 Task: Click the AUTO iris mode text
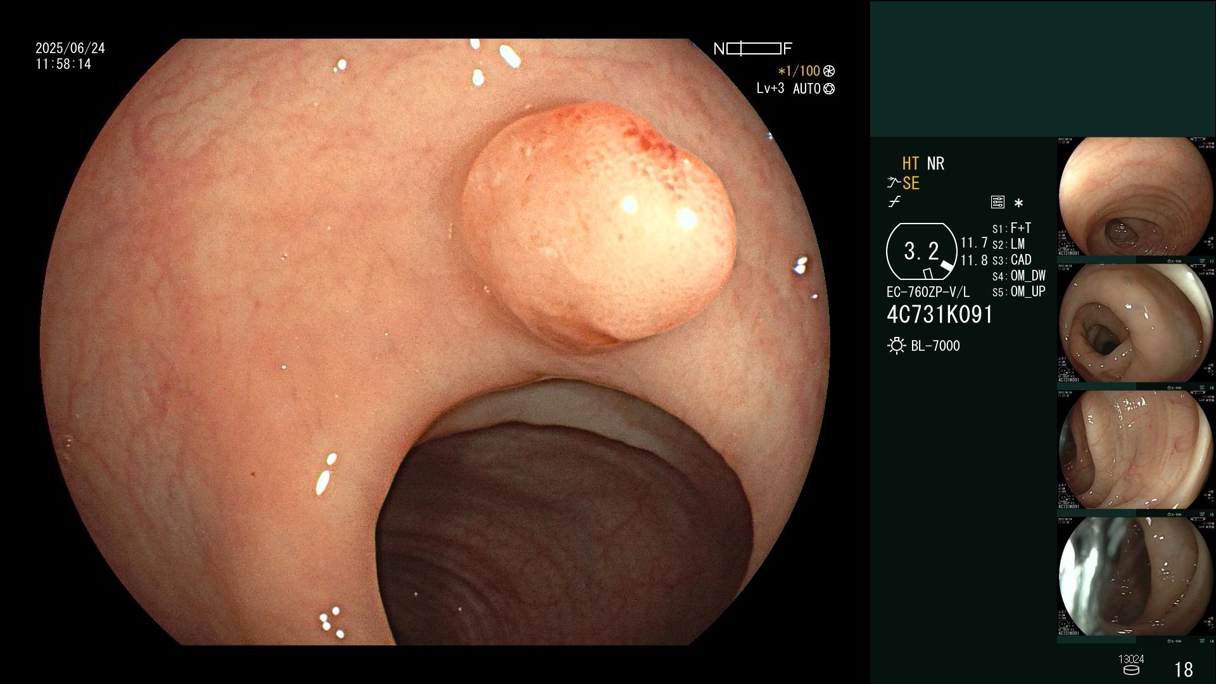pos(807,89)
